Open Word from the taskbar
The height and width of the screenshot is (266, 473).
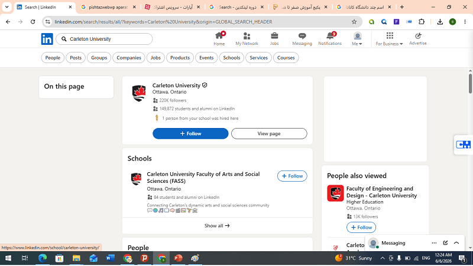[111, 258]
